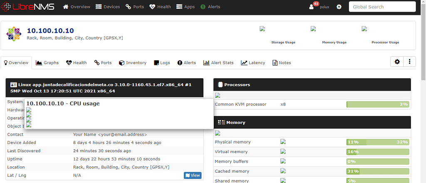Viewport: 426px width, 183px height.
Task: Click the Virtual memory 16% usage bar
Action: click(x=378, y=152)
